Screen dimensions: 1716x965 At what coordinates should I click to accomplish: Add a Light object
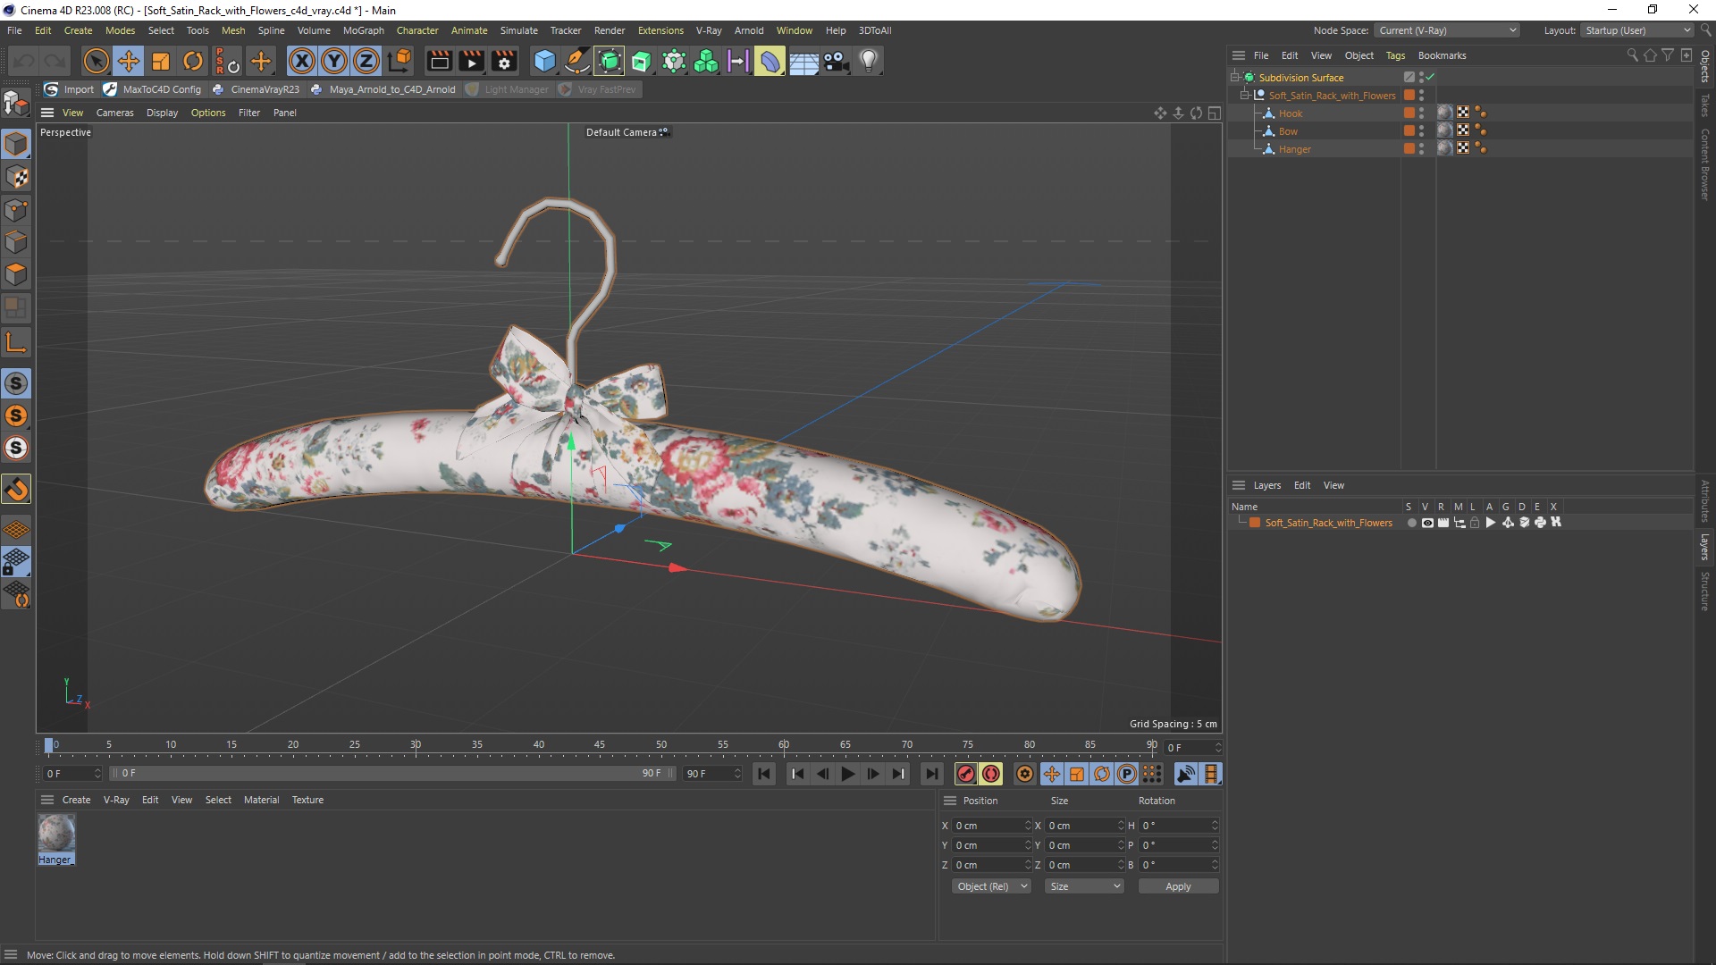[x=869, y=61]
